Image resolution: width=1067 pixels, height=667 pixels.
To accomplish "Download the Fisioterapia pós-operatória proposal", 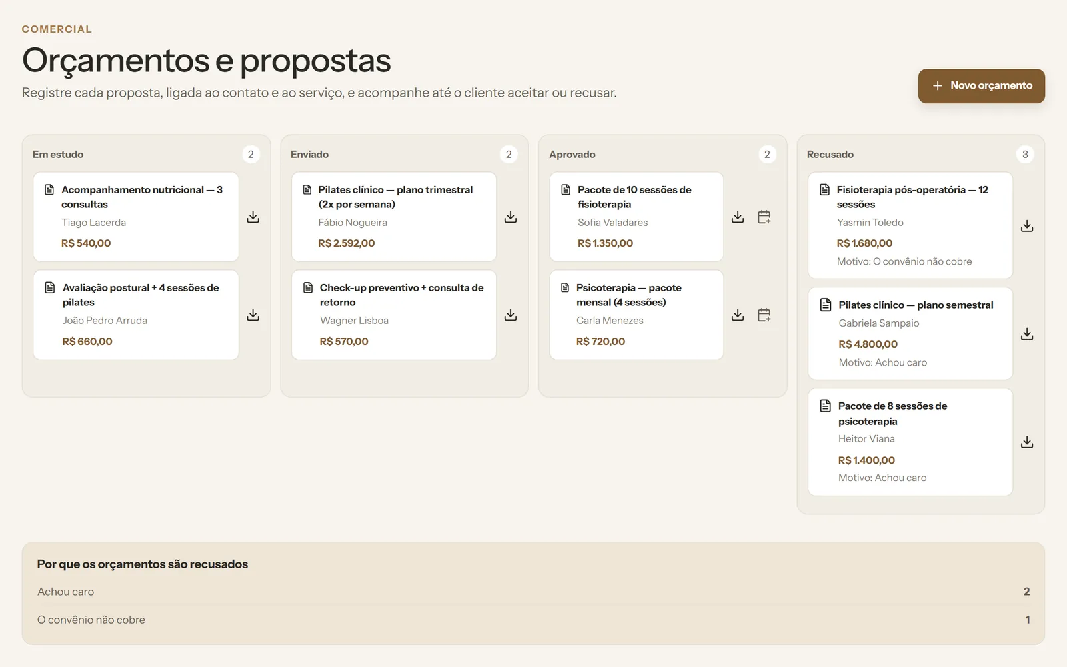I will coord(1027,227).
